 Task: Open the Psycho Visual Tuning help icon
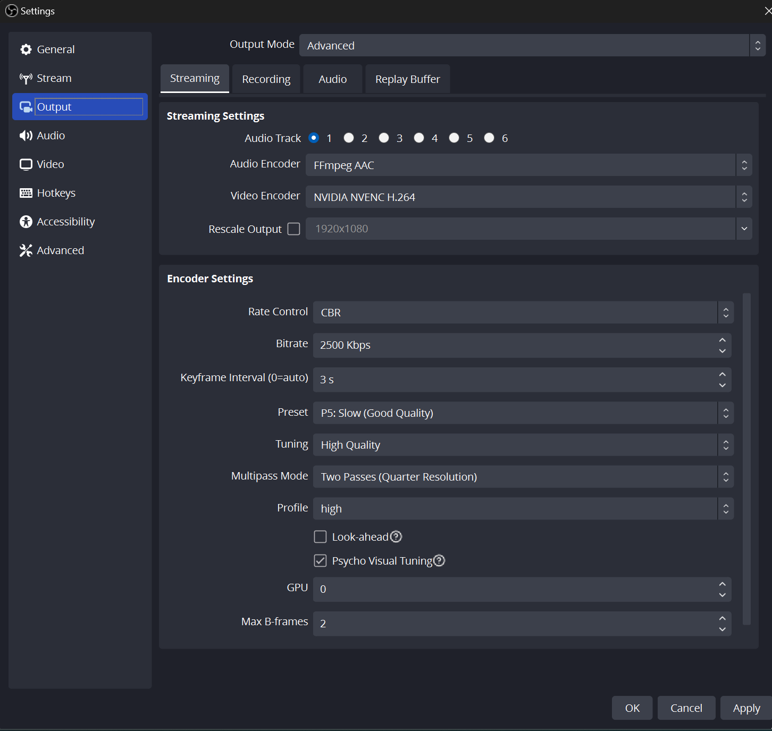(x=439, y=560)
